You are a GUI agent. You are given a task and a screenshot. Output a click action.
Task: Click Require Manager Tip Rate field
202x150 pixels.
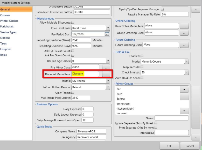point(175,14)
